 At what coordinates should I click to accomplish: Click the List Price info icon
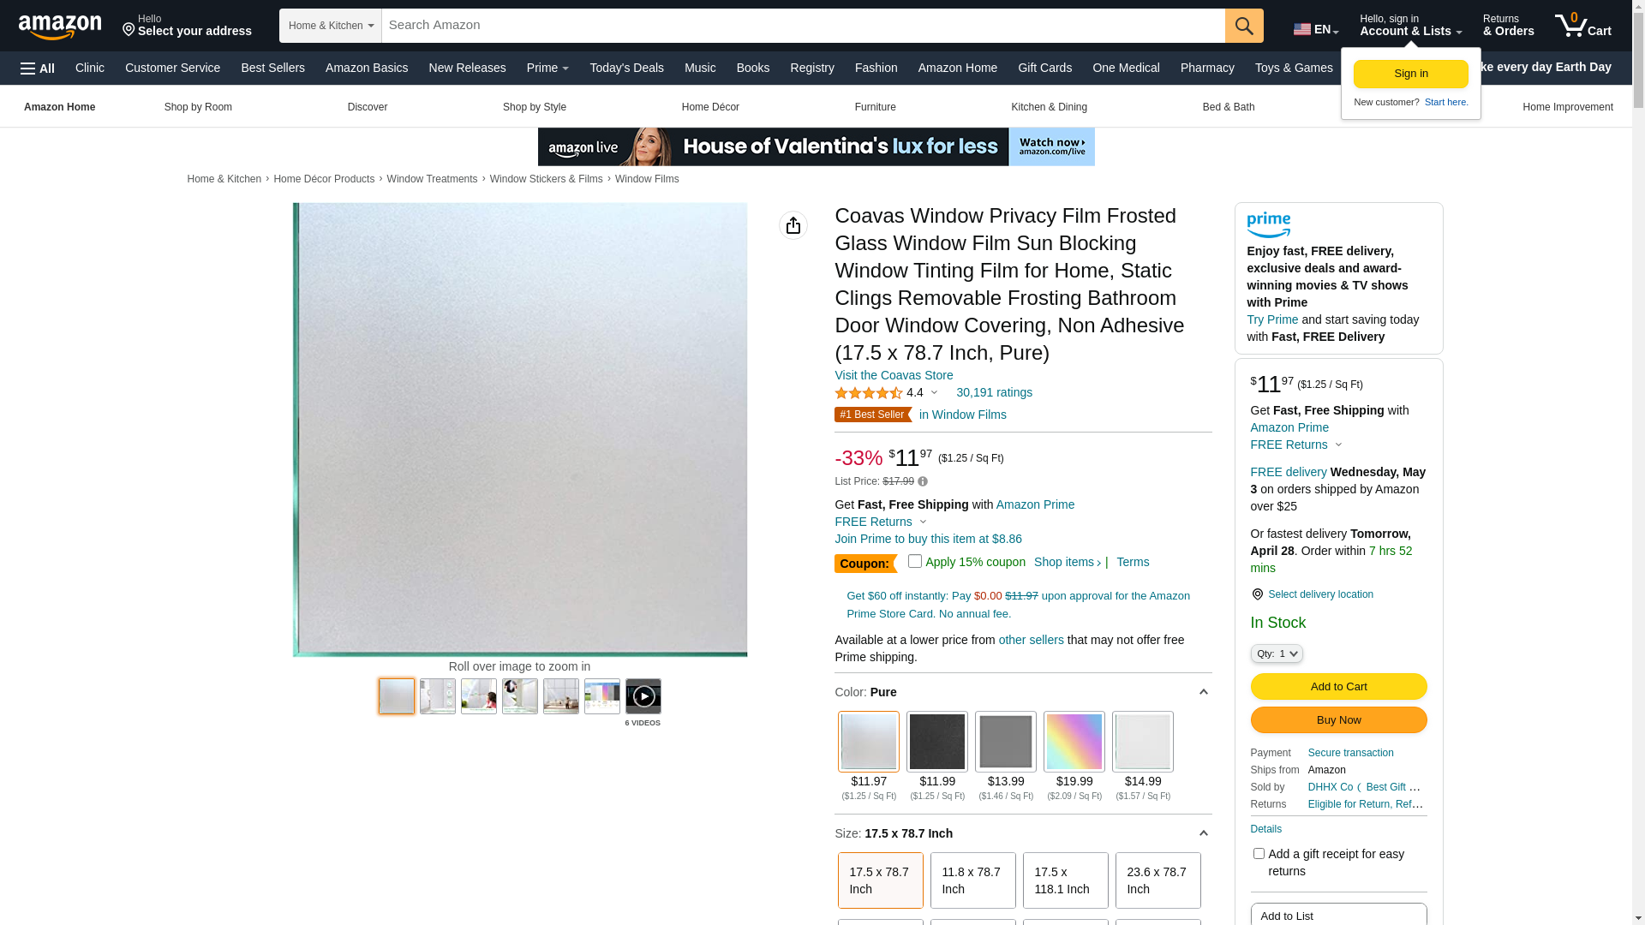click(x=923, y=481)
